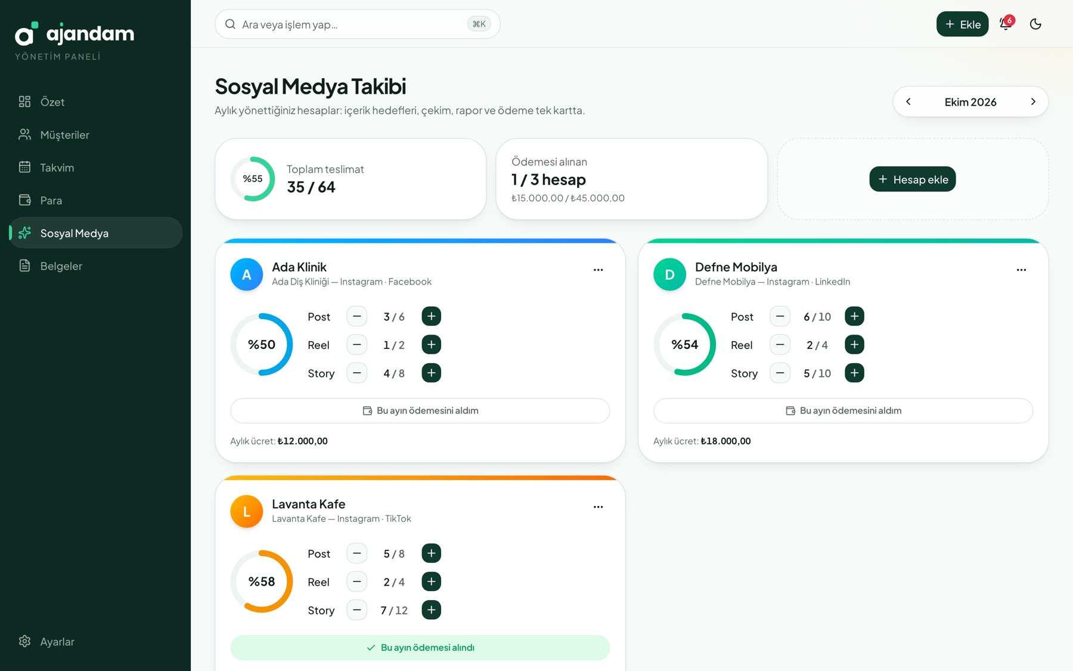Image resolution: width=1073 pixels, height=671 pixels.
Task: Open Takvim in the sidebar
Action: (x=95, y=168)
